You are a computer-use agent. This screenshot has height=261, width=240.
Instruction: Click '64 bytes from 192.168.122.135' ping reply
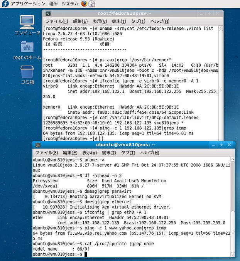118,133
